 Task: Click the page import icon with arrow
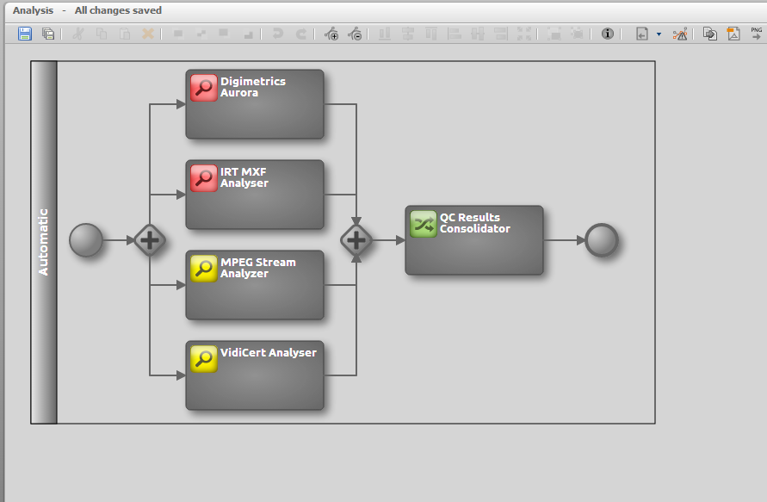tap(641, 34)
